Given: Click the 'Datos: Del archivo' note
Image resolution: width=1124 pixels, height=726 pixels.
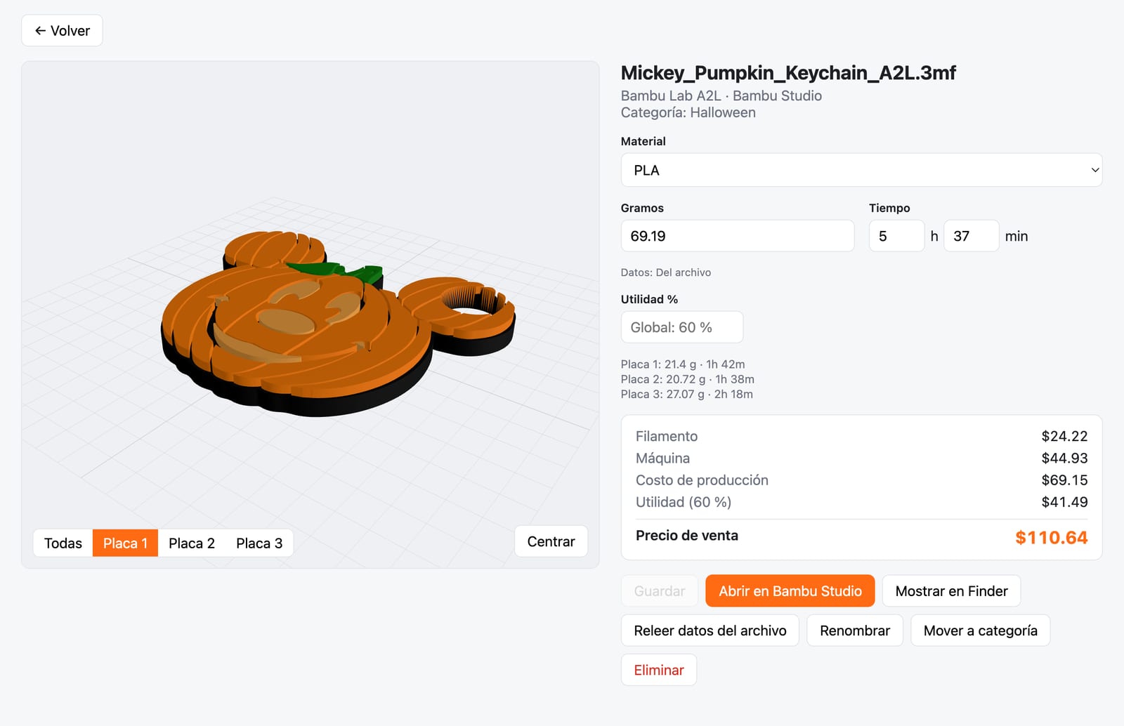Looking at the screenshot, I should click(x=665, y=272).
